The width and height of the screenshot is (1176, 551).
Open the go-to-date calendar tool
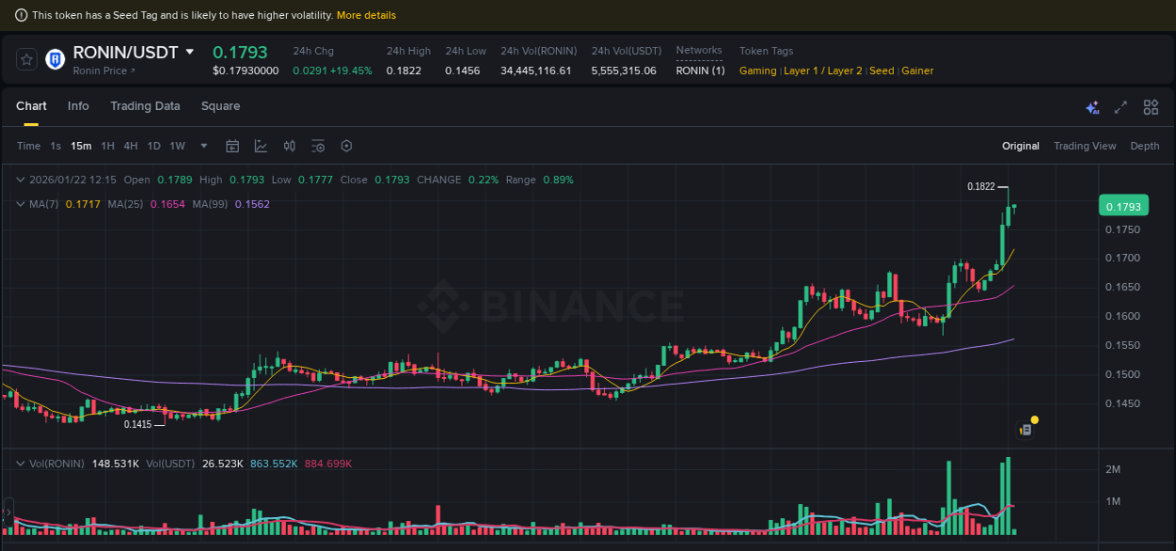232,146
